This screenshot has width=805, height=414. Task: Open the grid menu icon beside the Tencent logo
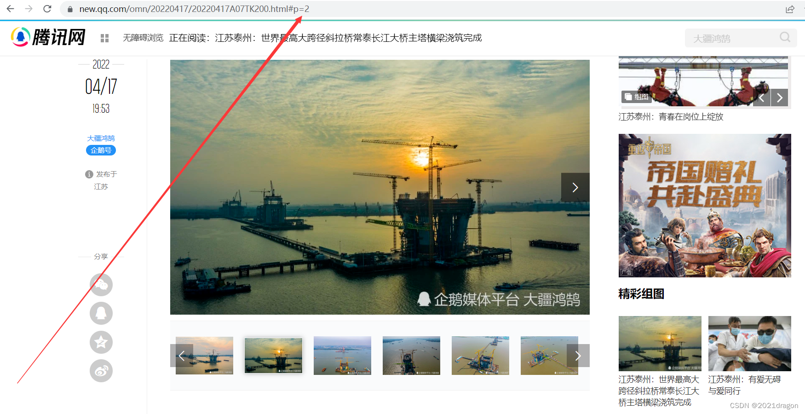pos(104,38)
